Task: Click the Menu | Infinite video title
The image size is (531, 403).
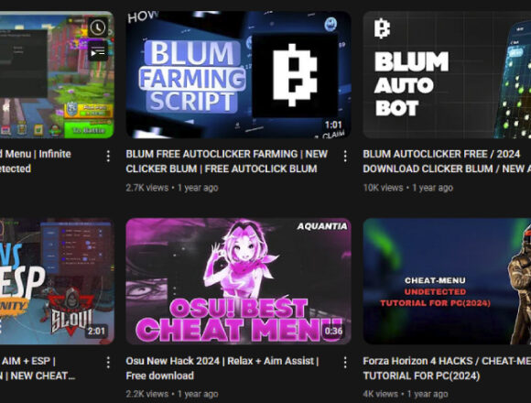Action: click(x=35, y=161)
